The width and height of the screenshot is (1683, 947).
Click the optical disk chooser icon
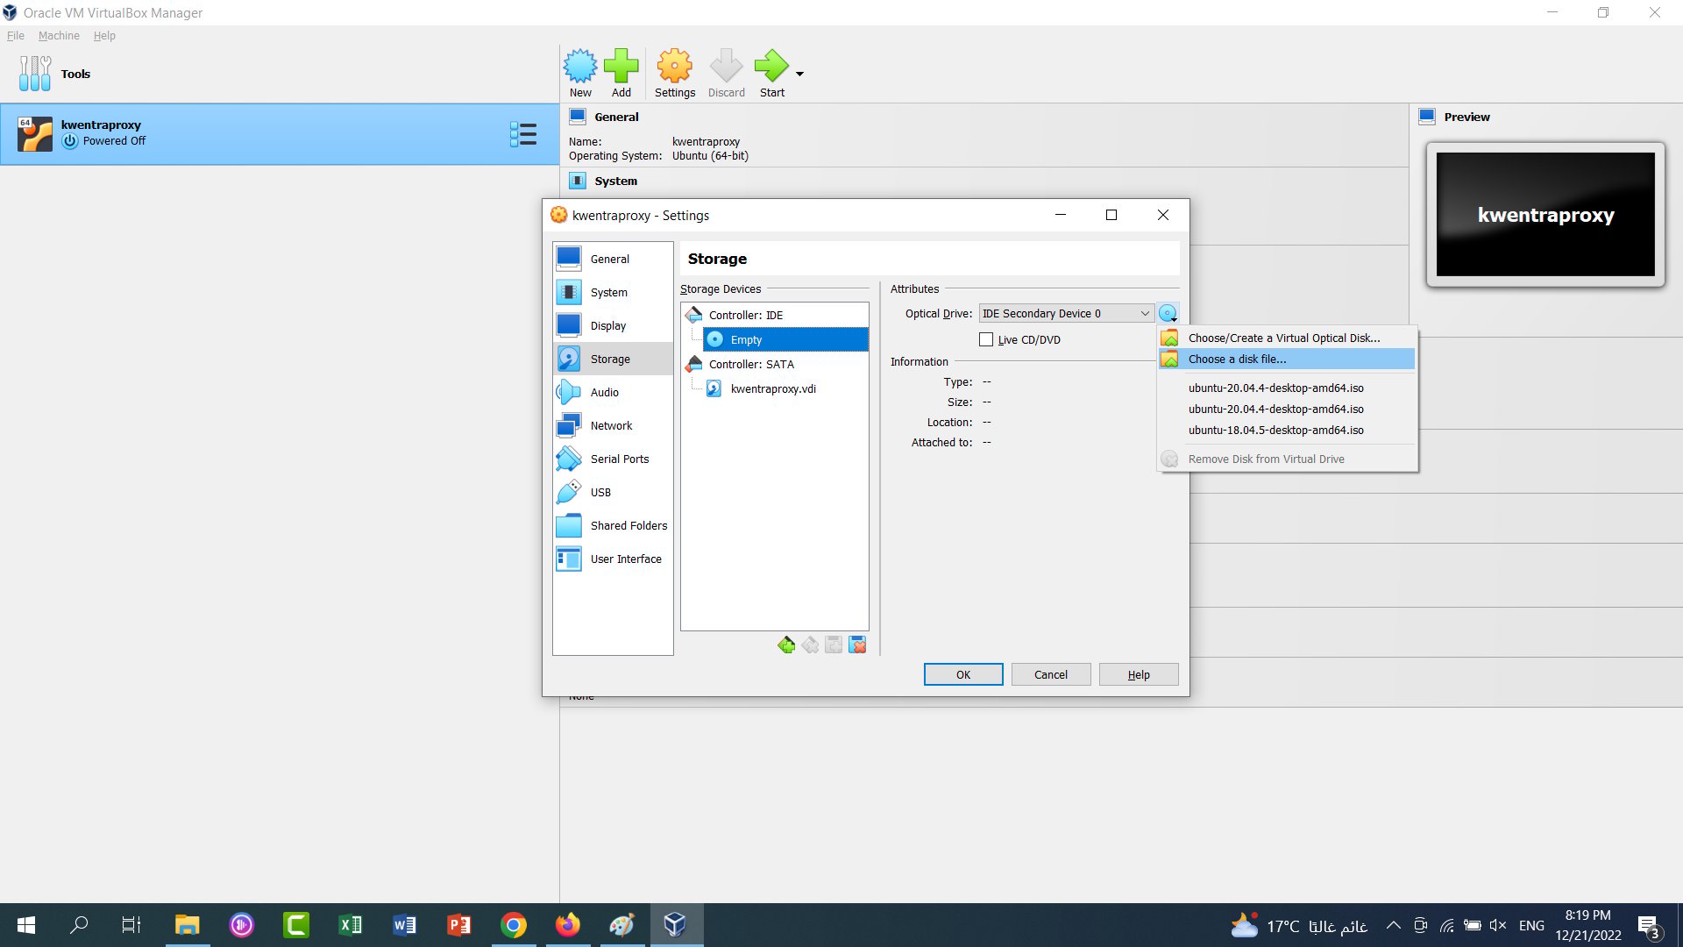[x=1168, y=313]
